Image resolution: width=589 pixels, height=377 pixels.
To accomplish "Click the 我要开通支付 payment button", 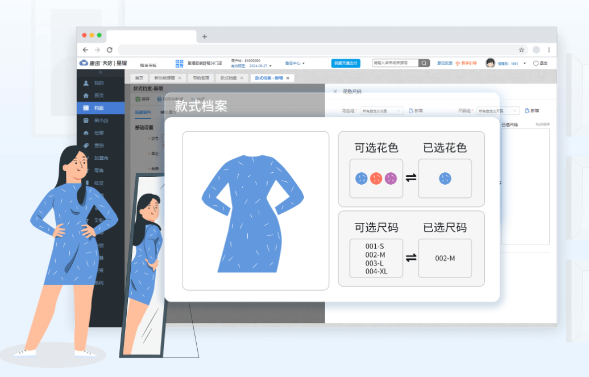I will [x=346, y=63].
